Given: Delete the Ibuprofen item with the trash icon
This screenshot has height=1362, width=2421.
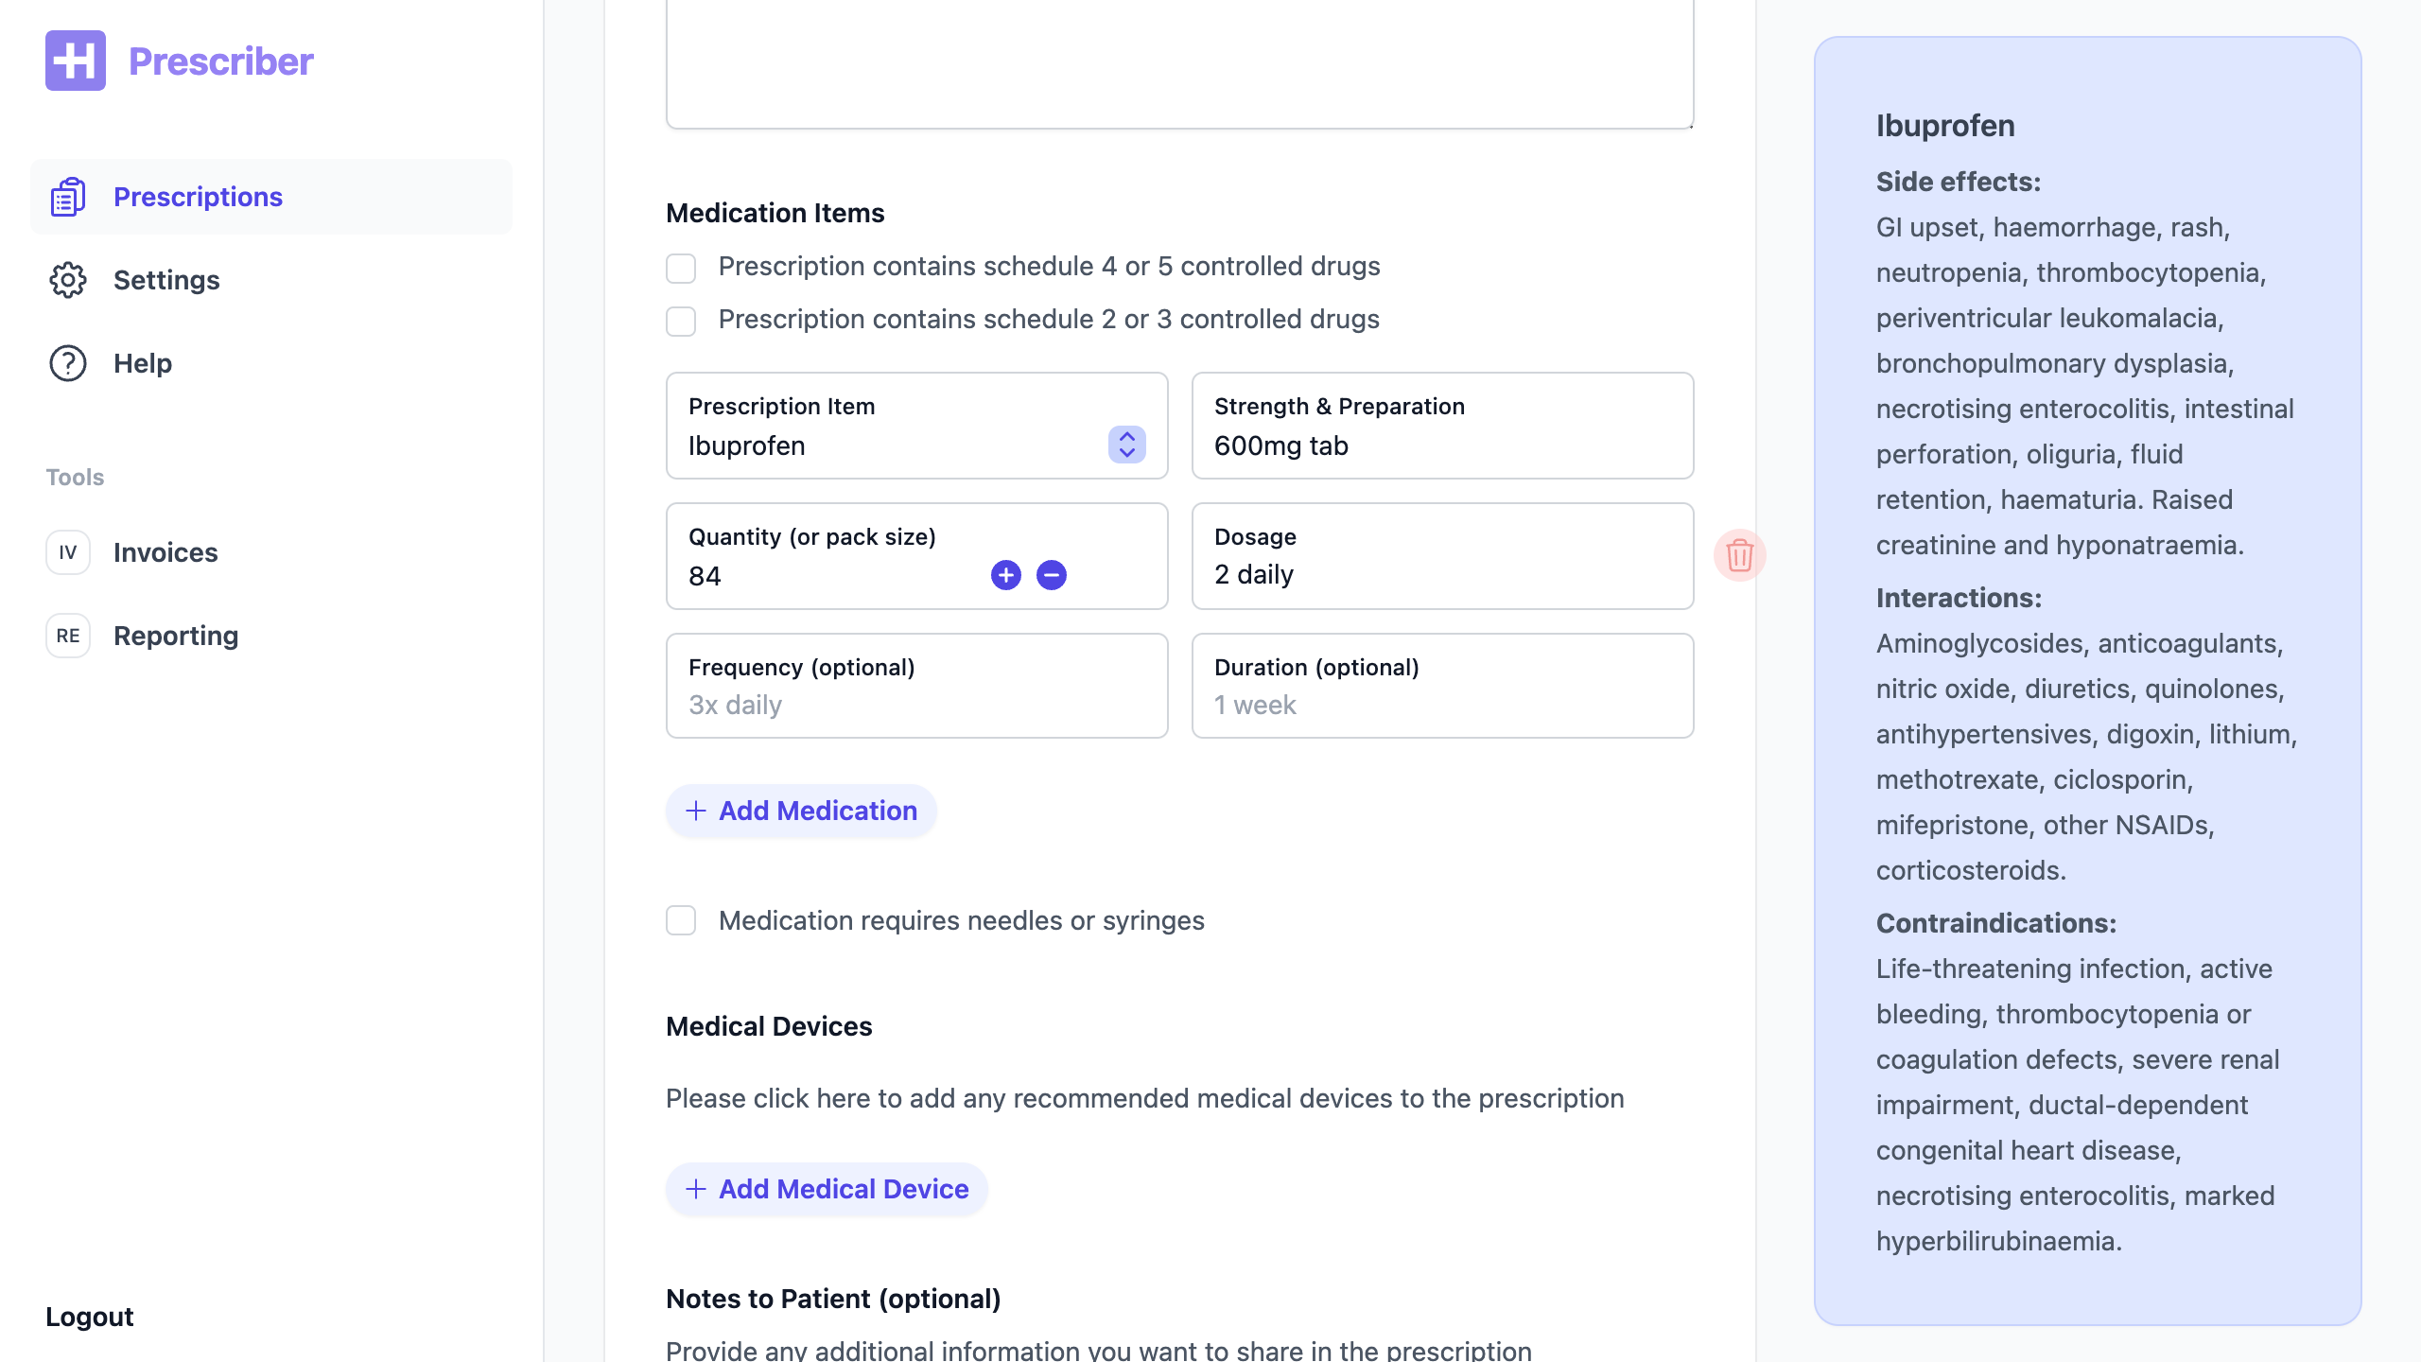Looking at the screenshot, I should pos(1739,555).
